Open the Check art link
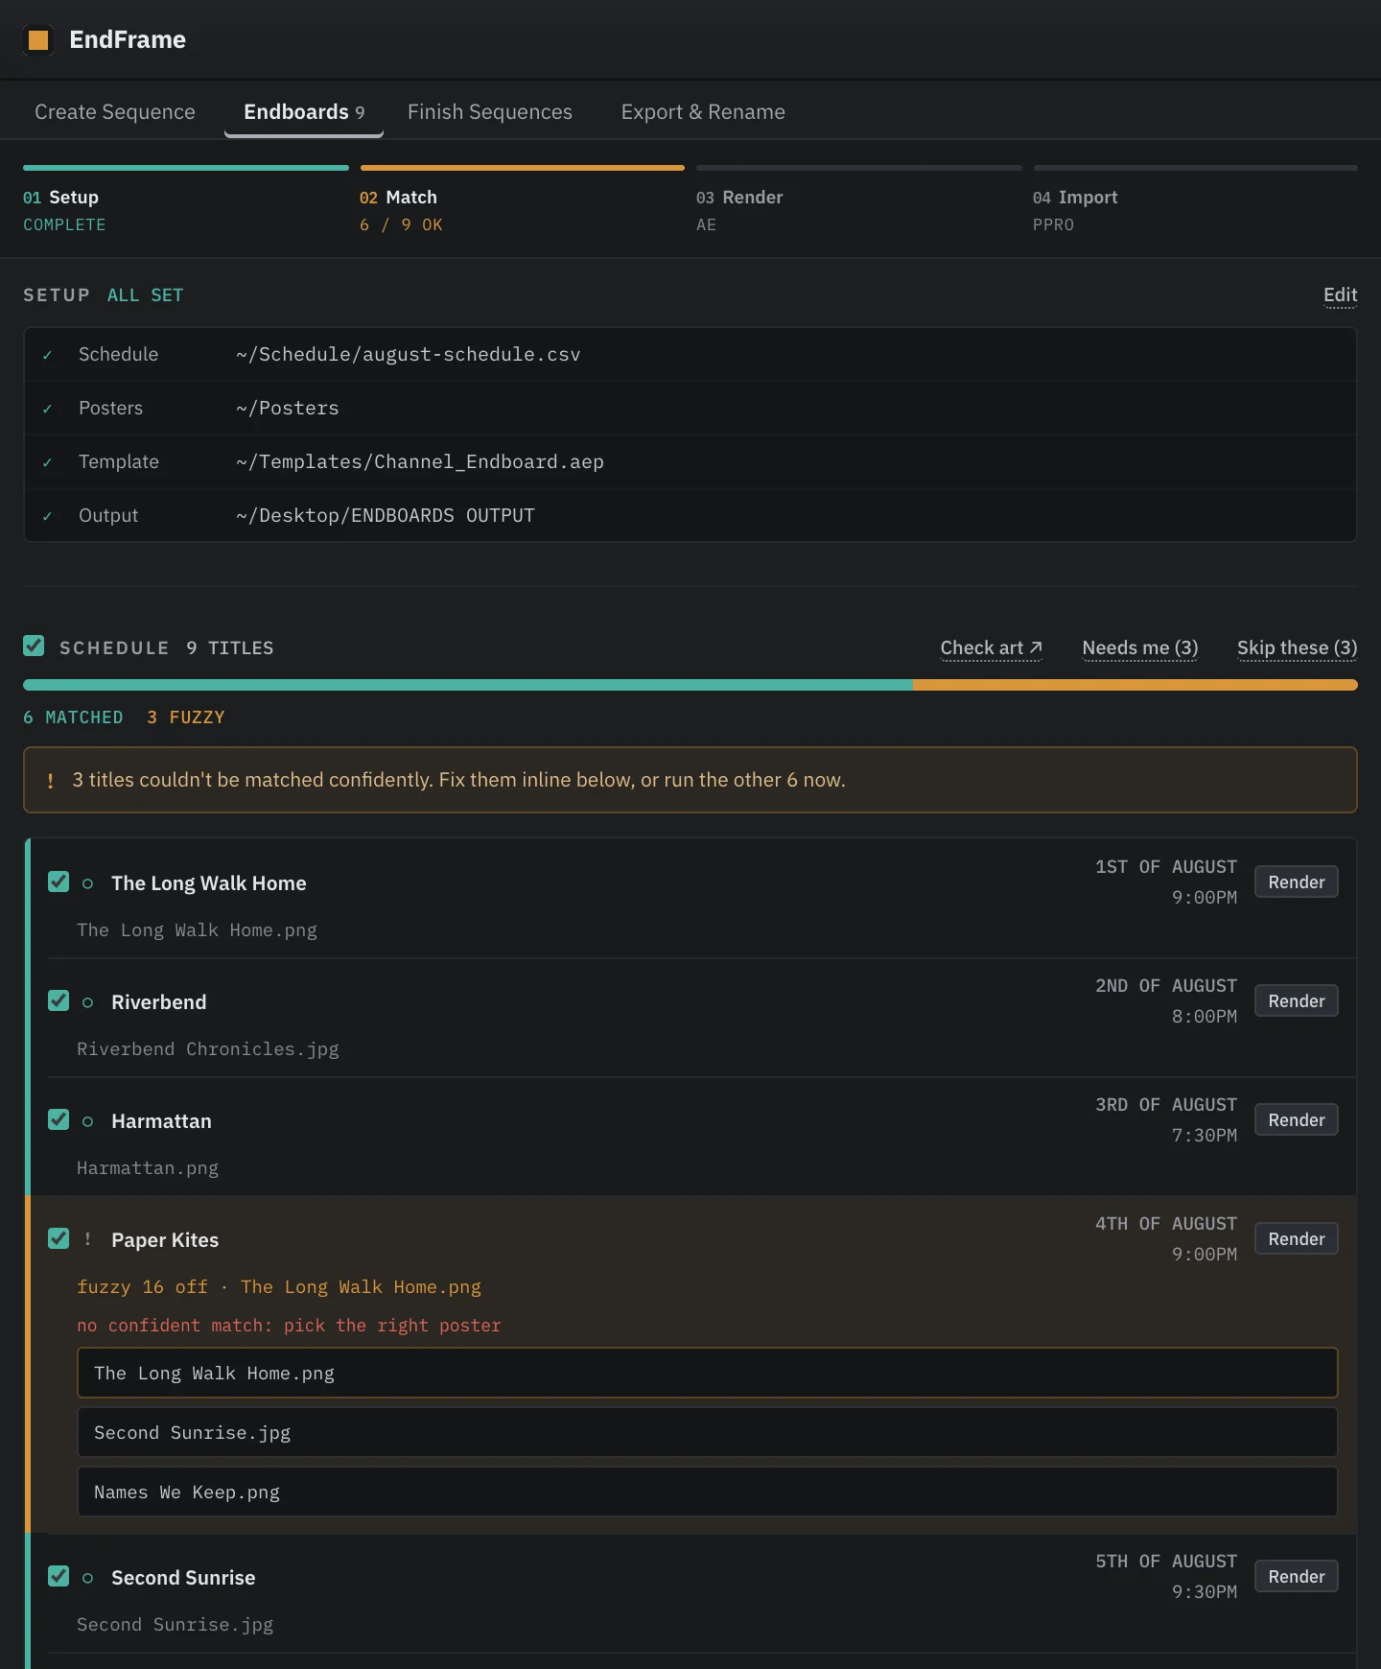The height and width of the screenshot is (1669, 1381). [x=991, y=647]
